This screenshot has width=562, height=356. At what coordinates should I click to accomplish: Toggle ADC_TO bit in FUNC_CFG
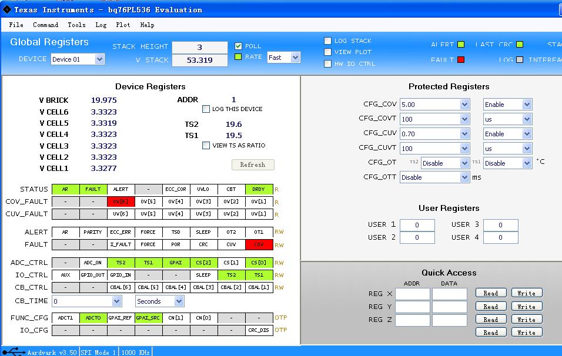coord(93,318)
